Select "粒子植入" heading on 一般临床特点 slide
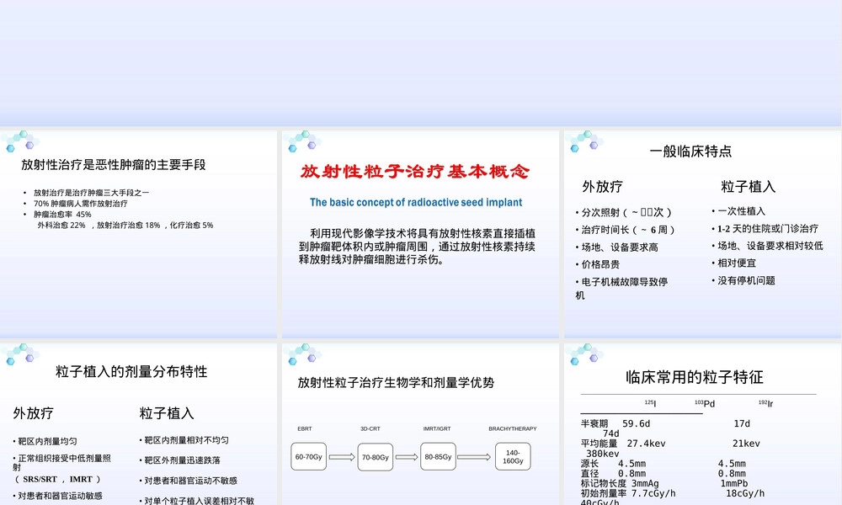 [x=748, y=187]
